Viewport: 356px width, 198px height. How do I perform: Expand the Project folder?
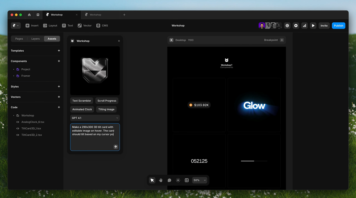click(14, 69)
